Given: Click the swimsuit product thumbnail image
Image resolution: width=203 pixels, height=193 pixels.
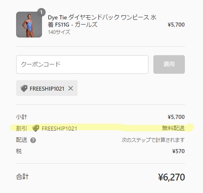Looking at the screenshot, I should (x=29, y=24).
